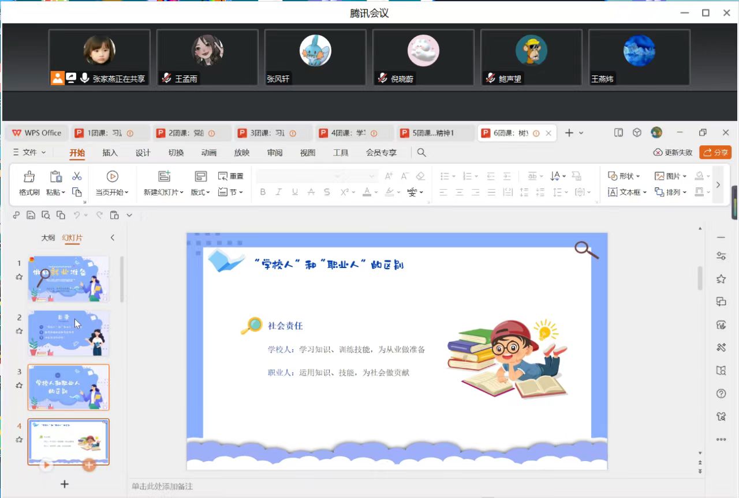
Task: Switch to the Insert (插入) ribbon tab
Action: pyautogui.click(x=110, y=153)
